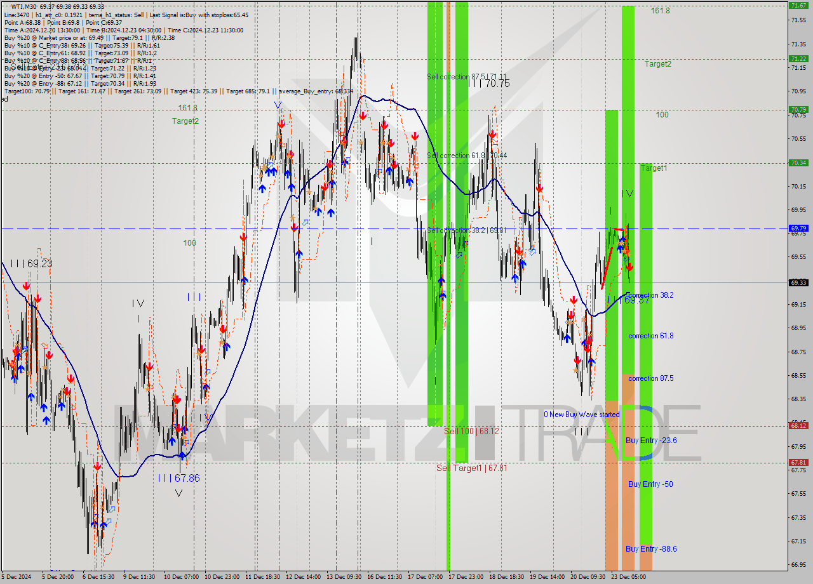This screenshot has width=813, height=584.
Task: Click the 70.15 value on the price axis
Action: point(799,186)
